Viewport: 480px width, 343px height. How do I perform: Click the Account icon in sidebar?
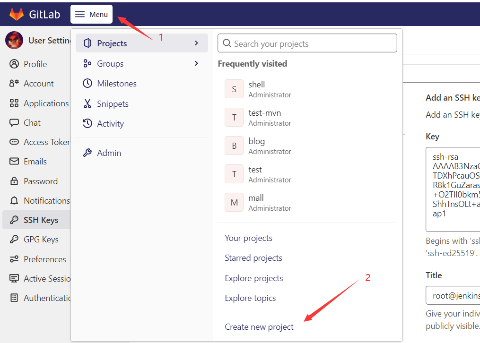14,83
